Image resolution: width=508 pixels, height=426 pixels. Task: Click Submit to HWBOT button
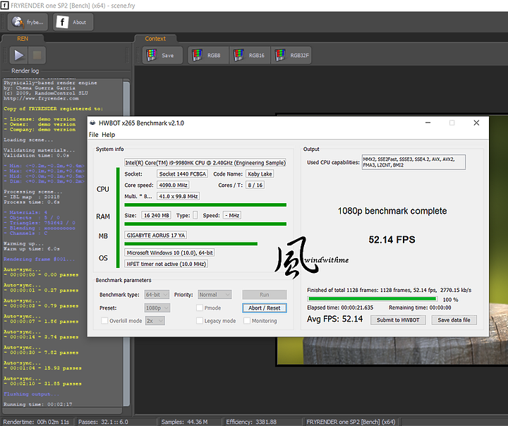[x=398, y=320]
